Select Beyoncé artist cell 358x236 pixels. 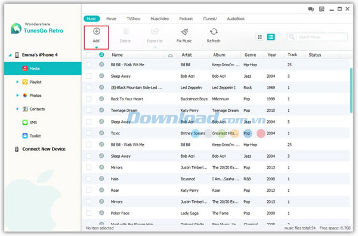pos(188,179)
